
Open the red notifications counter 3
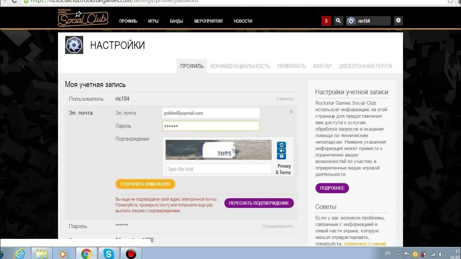coord(326,21)
